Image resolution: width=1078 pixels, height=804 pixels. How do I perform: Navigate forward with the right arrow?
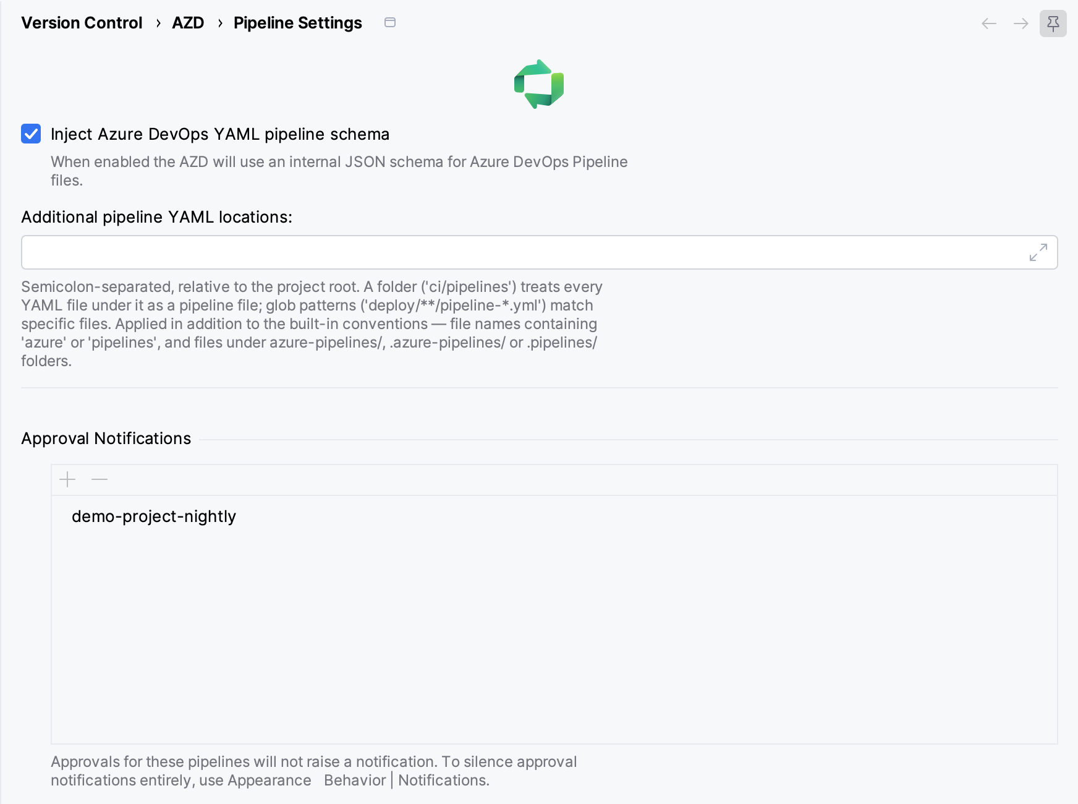(x=1021, y=24)
